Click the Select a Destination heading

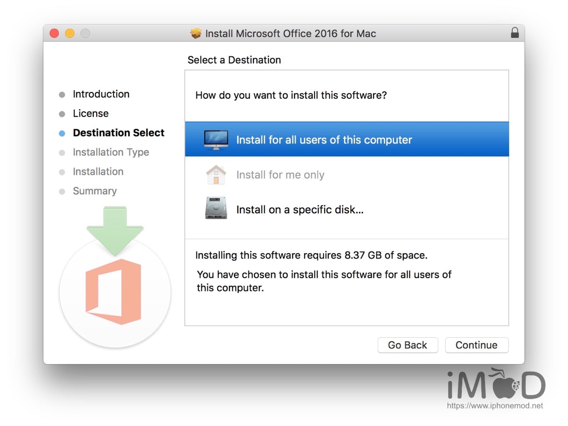[234, 60]
